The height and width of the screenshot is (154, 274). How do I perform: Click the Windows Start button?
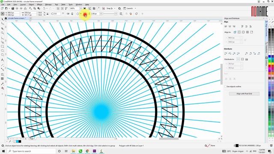pyautogui.click(x=3, y=151)
